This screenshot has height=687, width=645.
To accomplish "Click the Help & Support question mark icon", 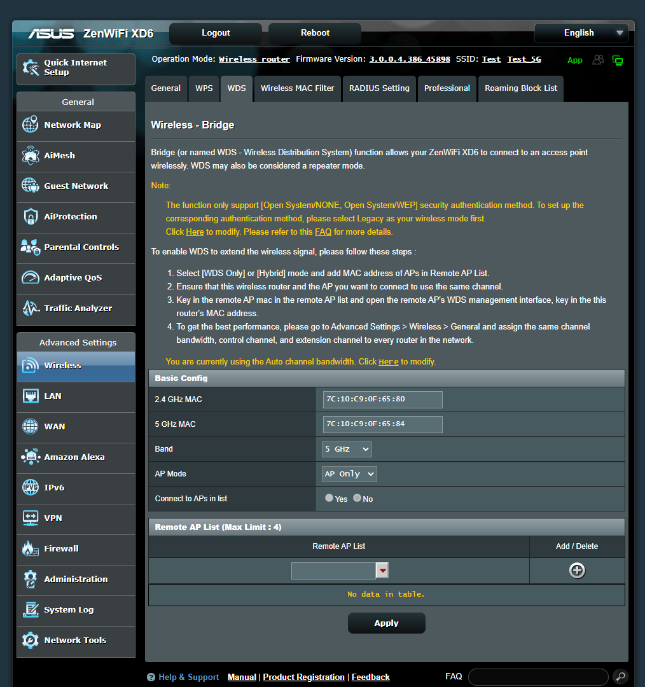I will 151,677.
